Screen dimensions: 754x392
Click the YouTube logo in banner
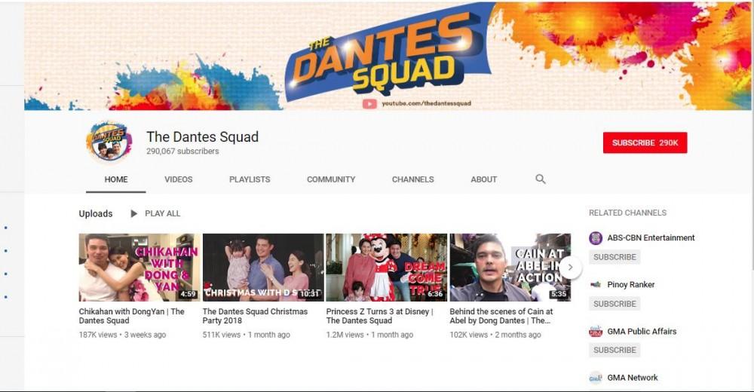[x=369, y=103]
